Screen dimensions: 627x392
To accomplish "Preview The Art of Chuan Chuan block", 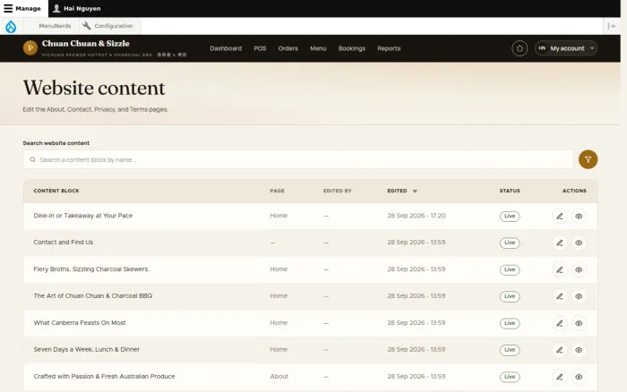I will tap(579, 296).
